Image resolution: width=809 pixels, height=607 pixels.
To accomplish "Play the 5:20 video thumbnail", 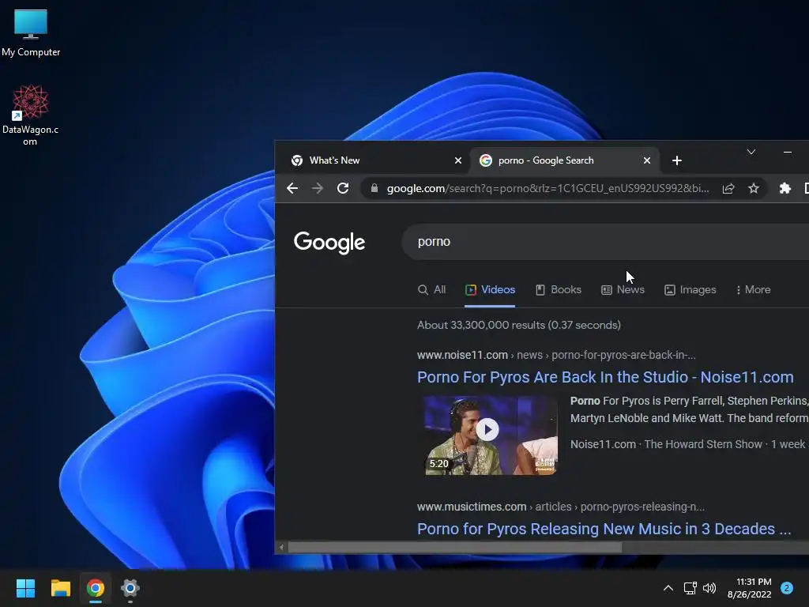I will (490, 435).
